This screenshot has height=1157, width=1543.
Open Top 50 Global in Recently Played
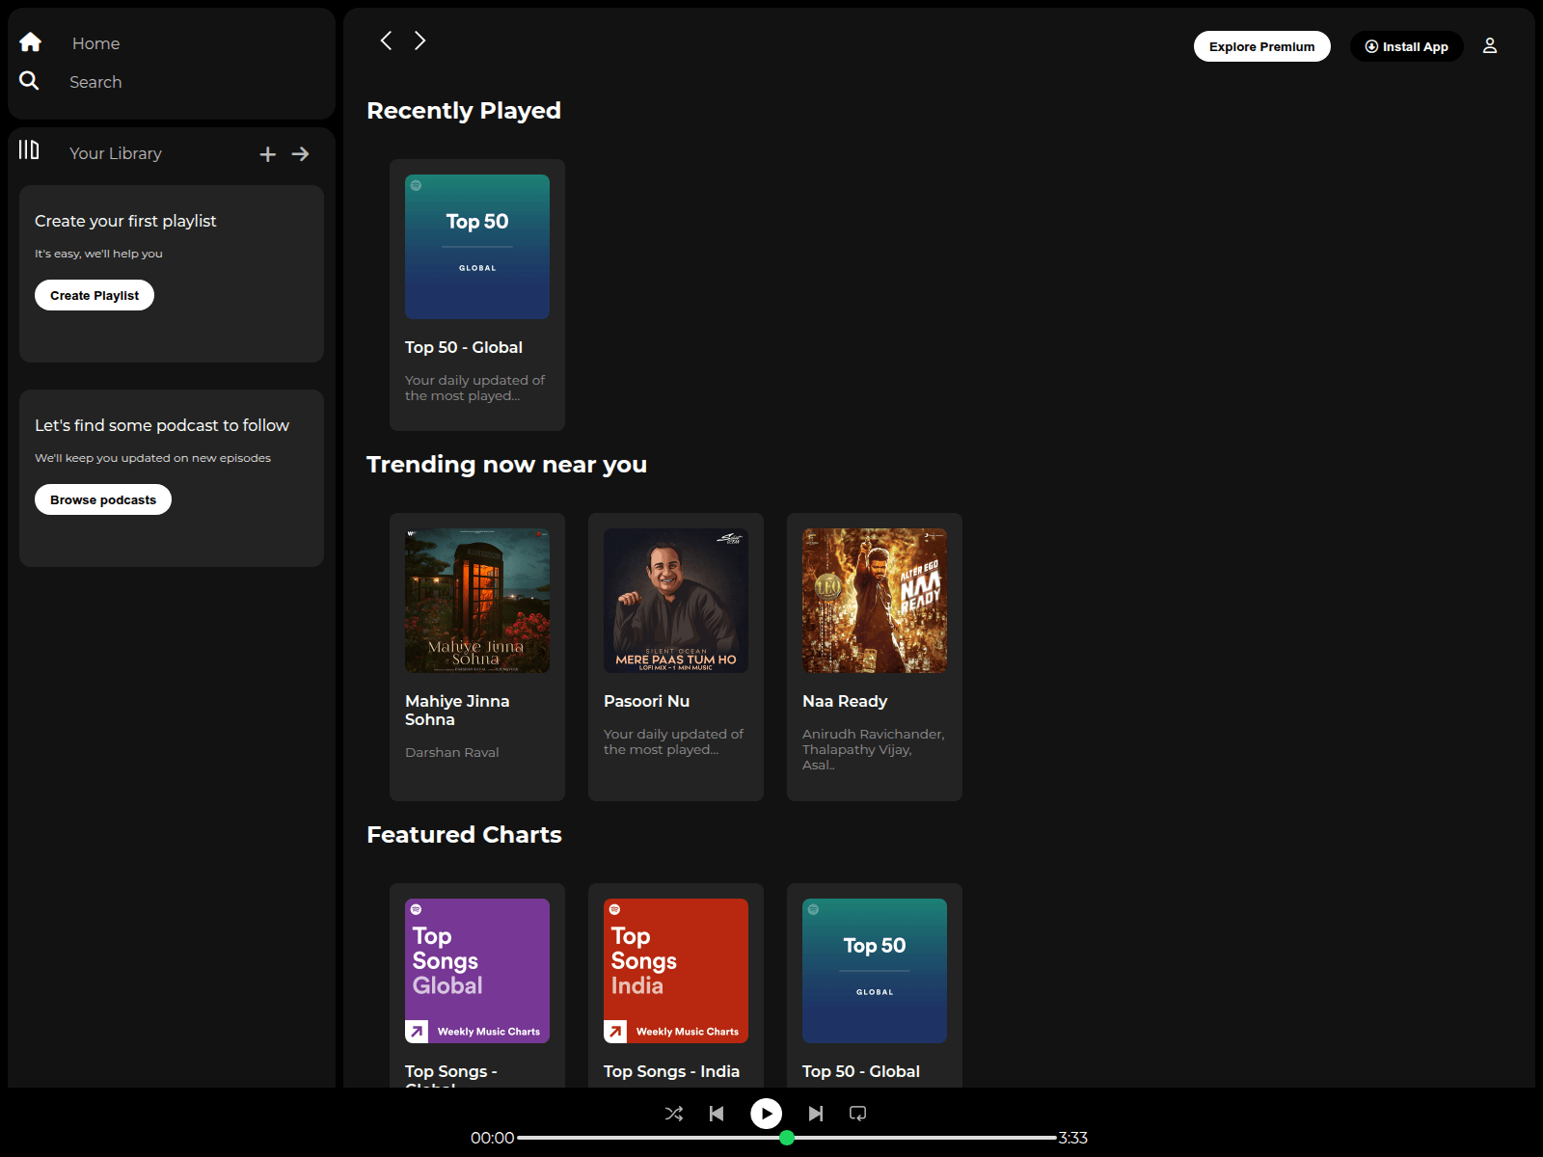[477, 247]
